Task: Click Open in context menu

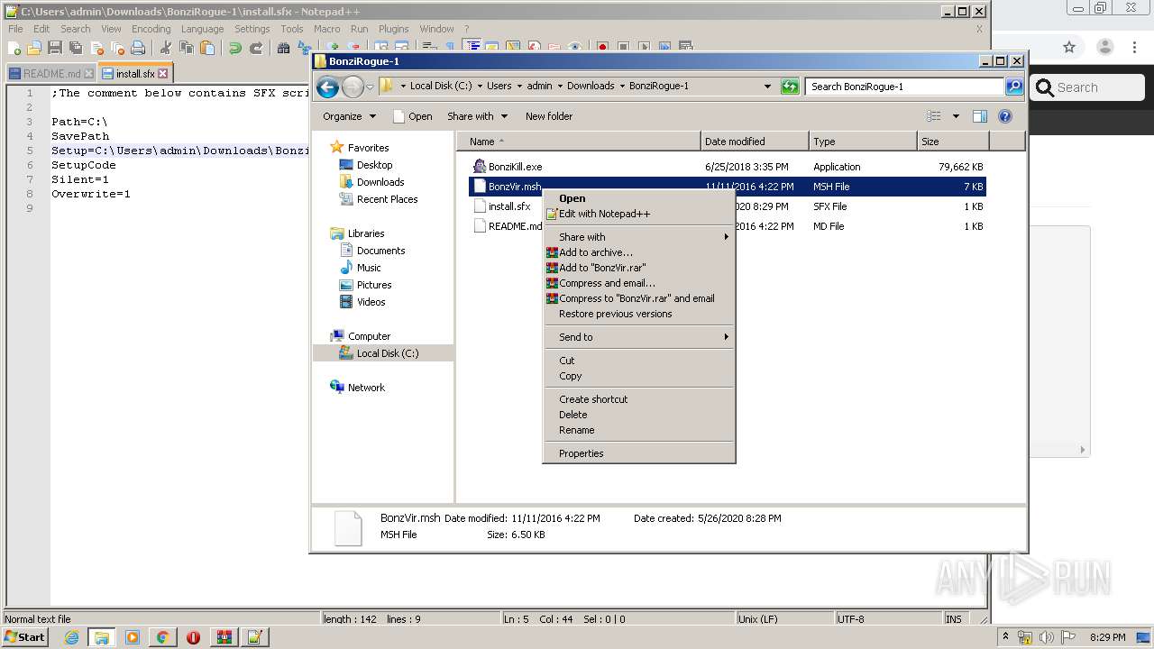Action: coord(639,198)
